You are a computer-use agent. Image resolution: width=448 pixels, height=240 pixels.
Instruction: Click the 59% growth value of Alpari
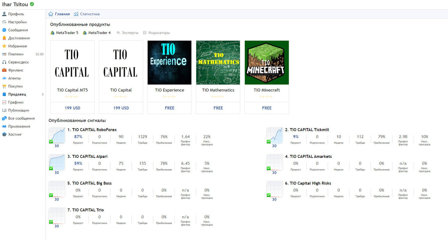click(x=78, y=163)
